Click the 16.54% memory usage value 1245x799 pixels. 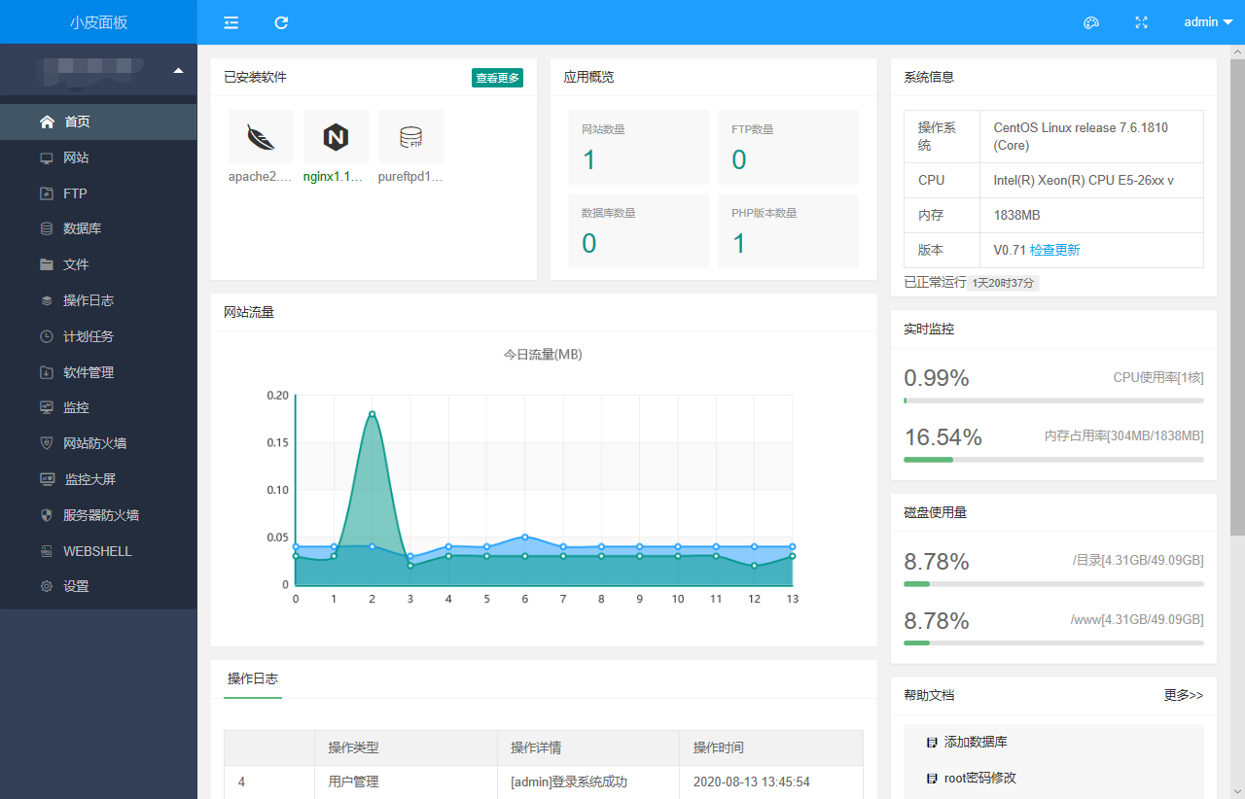pos(943,437)
